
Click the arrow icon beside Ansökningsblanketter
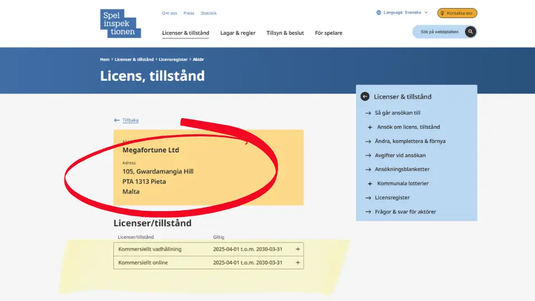(x=368, y=169)
